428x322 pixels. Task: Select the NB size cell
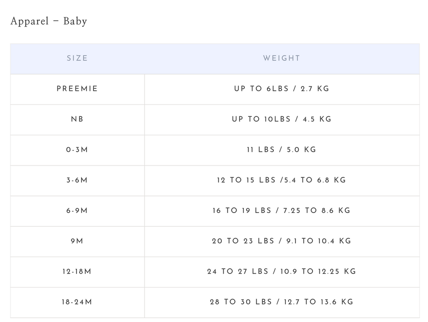pyautogui.click(x=77, y=119)
